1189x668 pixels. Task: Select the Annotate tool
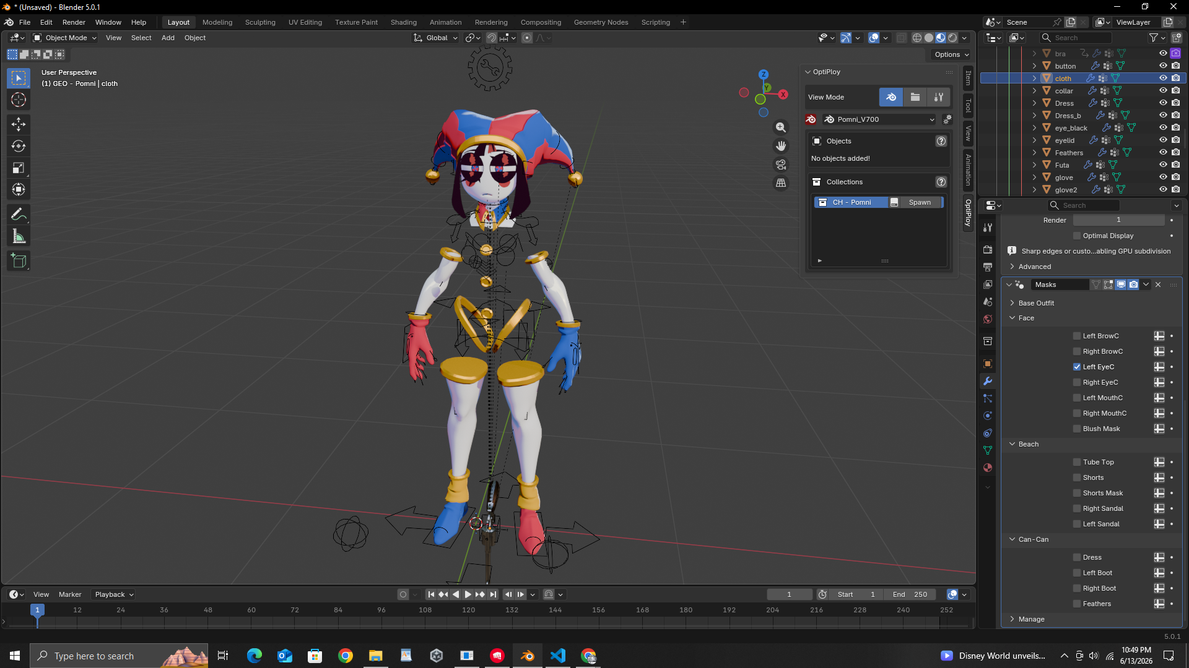click(19, 215)
